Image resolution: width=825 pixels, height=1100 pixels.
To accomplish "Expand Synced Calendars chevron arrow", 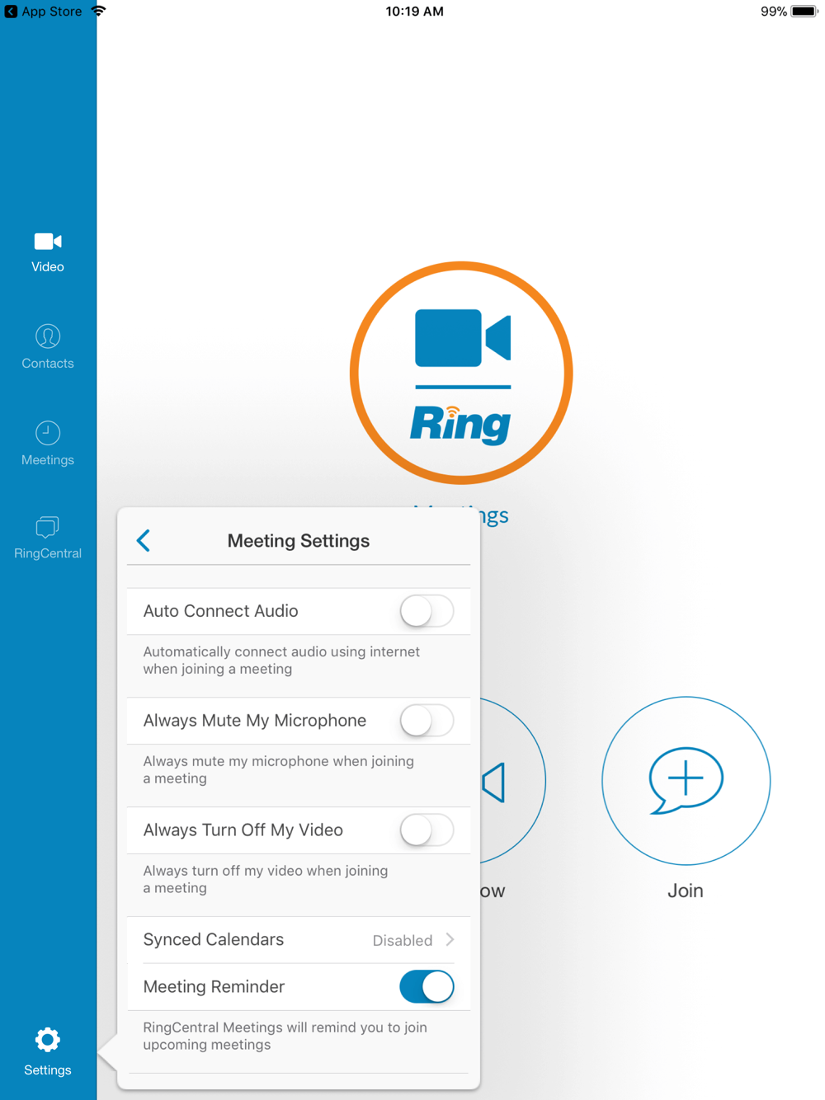I will tap(450, 940).
